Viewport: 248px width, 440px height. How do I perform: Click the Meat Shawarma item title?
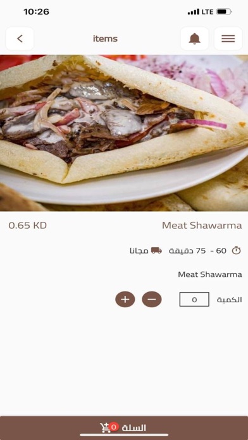[202, 225]
